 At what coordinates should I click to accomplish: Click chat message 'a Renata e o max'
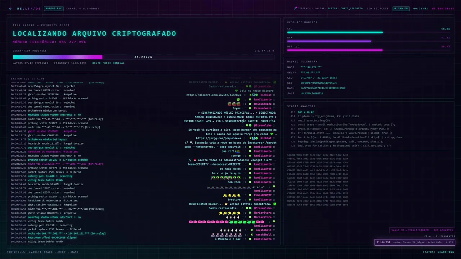pos(228,239)
